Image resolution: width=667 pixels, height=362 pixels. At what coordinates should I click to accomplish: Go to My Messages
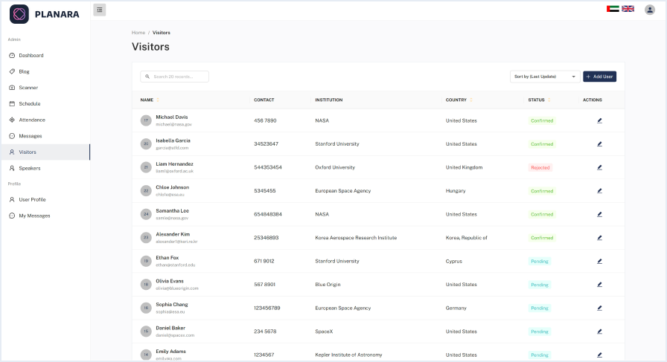coord(45,216)
